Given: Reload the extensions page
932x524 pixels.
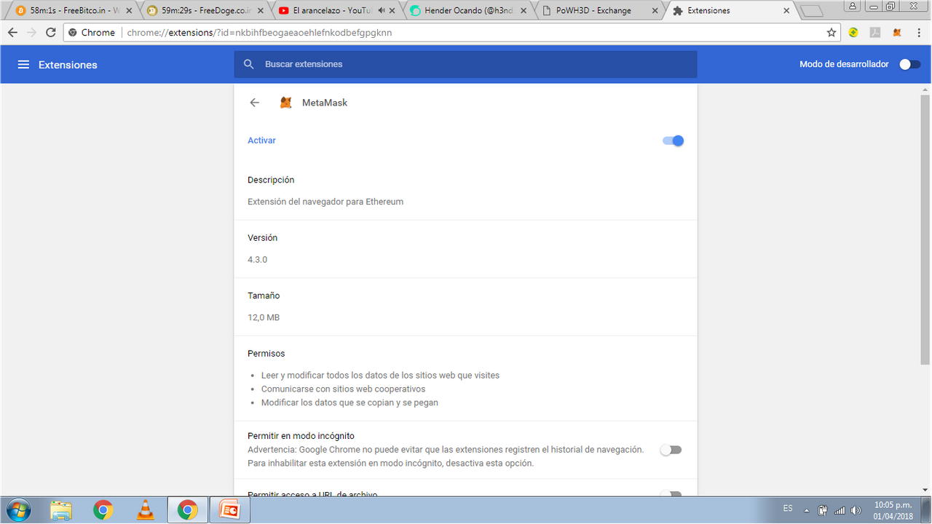Looking at the screenshot, I should [x=50, y=32].
